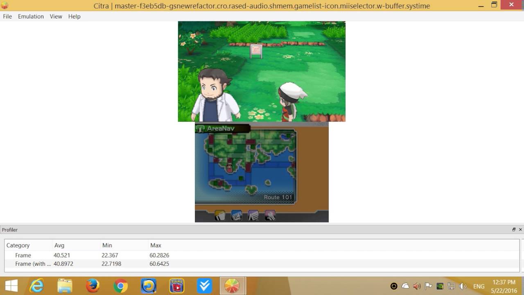
Task: Open the network connection tray icon
Action: point(452,286)
